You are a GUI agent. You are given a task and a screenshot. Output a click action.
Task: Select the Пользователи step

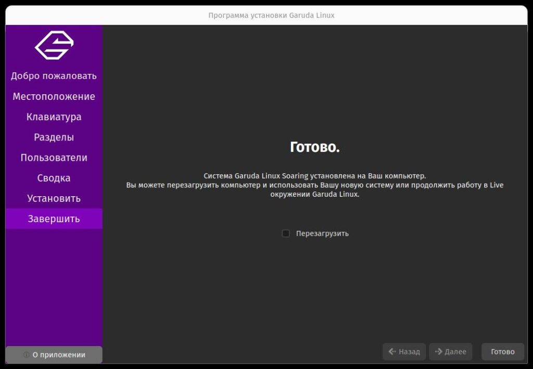54,158
